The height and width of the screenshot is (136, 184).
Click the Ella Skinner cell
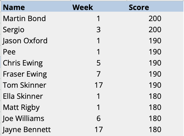point(23,96)
